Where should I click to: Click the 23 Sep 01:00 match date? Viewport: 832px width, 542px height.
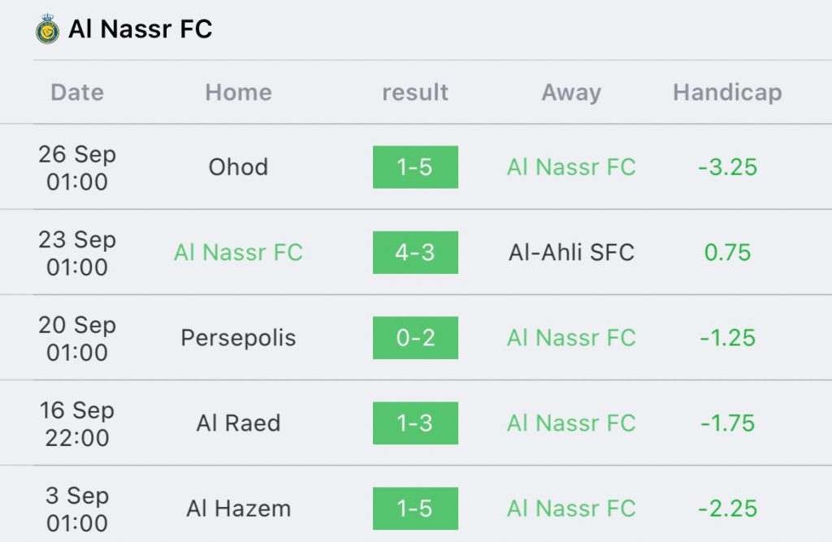(x=77, y=253)
